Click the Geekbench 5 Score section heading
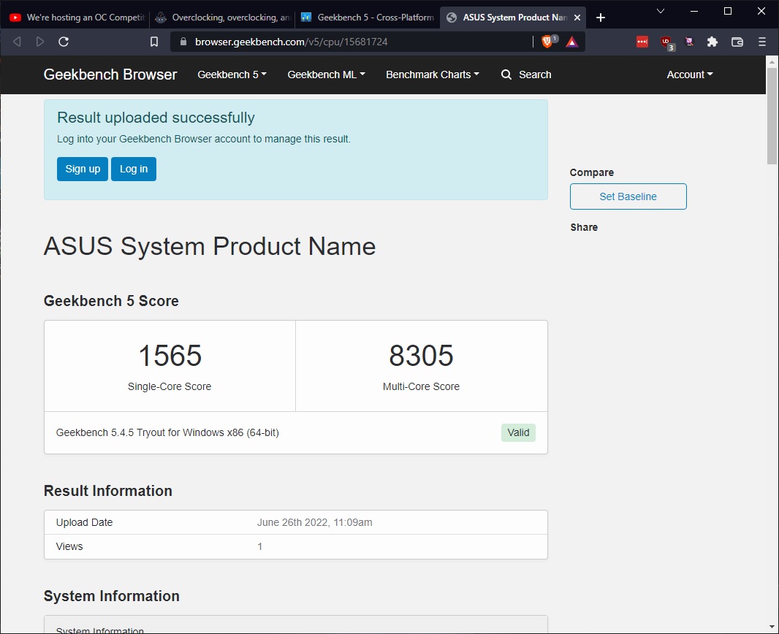Image resolution: width=779 pixels, height=634 pixels. click(111, 301)
